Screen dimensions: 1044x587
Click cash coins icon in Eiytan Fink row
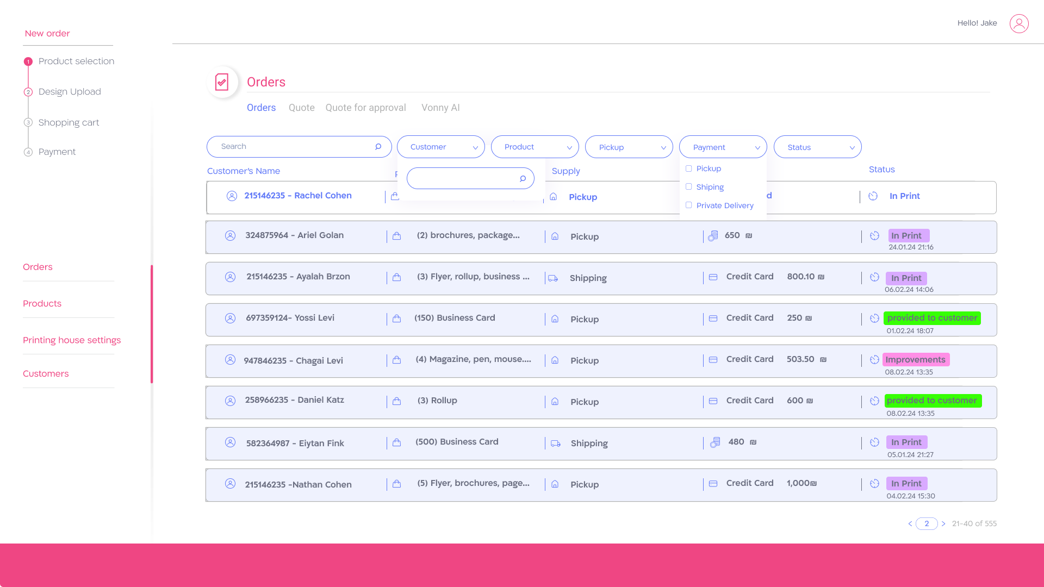tap(715, 442)
